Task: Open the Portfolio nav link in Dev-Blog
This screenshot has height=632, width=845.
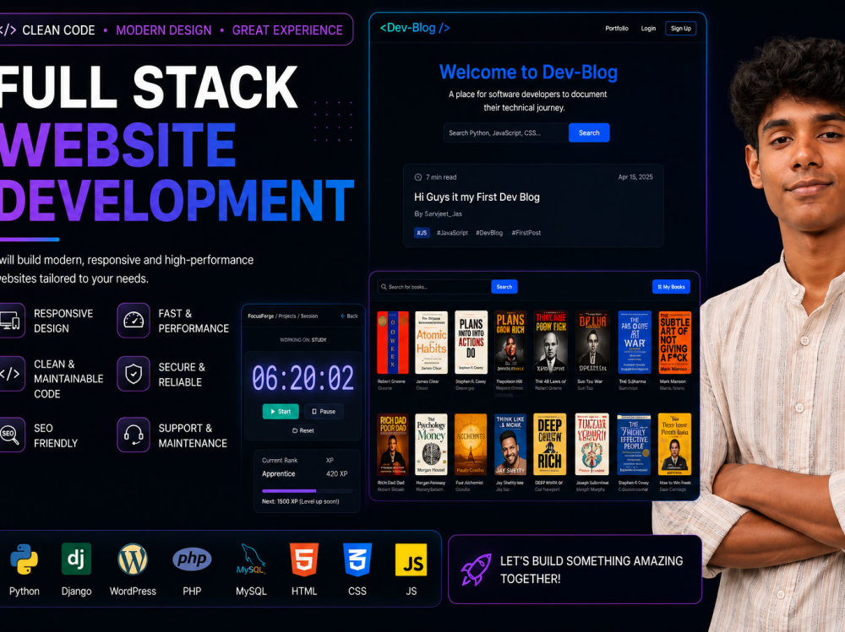Action: (617, 29)
